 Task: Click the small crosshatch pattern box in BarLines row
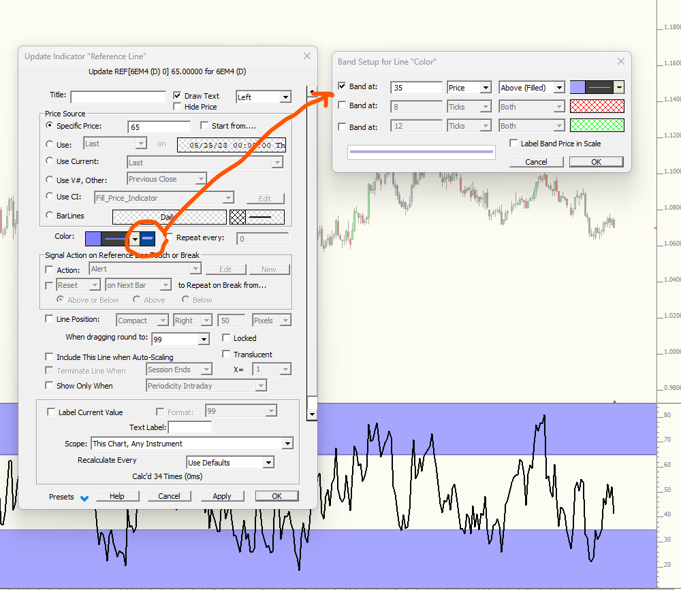pos(238,217)
